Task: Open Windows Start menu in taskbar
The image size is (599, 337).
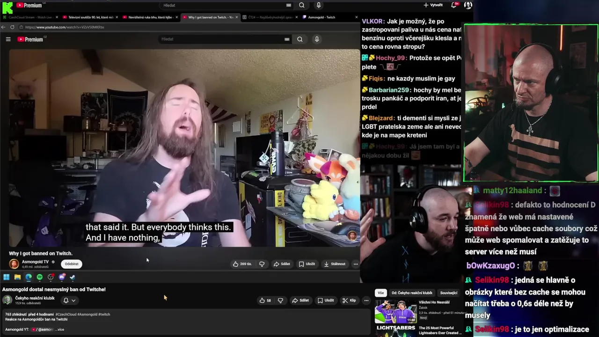Action: [x=6, y=277]
